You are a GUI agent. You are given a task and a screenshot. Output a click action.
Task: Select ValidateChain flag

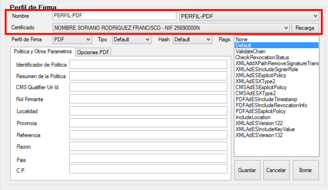pyautogui.click(x=277, y=51)
